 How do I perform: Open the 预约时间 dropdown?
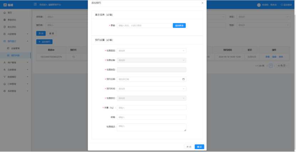tap(152, 88)
